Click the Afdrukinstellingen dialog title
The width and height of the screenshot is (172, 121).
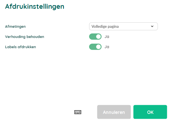coord(35,6)
